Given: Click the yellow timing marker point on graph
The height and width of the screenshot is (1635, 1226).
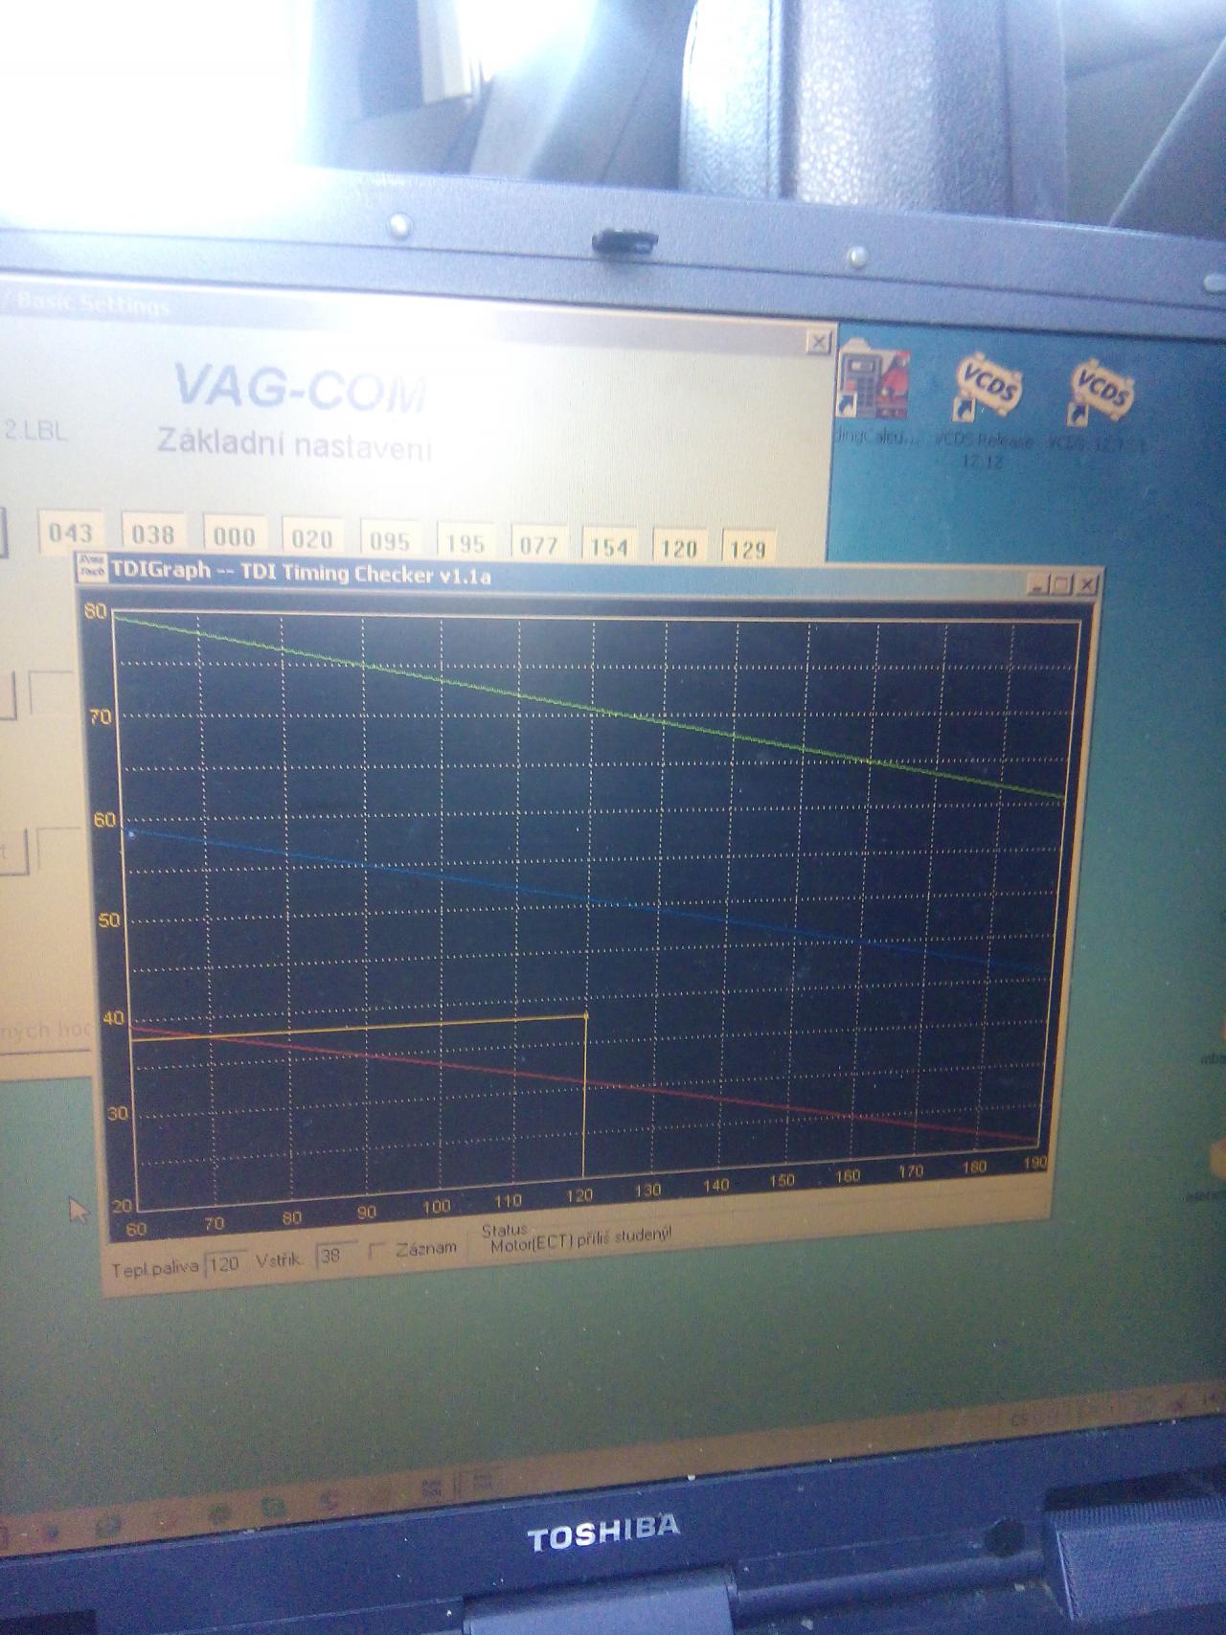Looking at the screenshot, I should (585, 1014).
